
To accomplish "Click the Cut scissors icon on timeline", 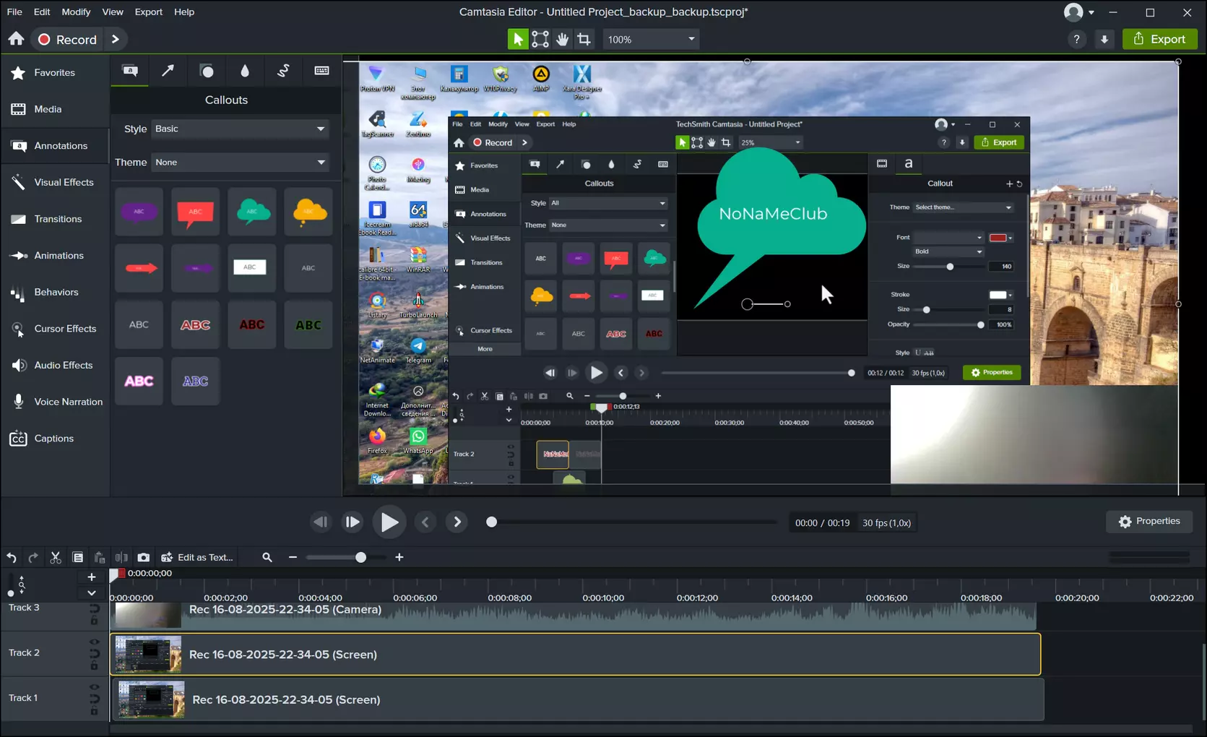I will tap(56, 557).
